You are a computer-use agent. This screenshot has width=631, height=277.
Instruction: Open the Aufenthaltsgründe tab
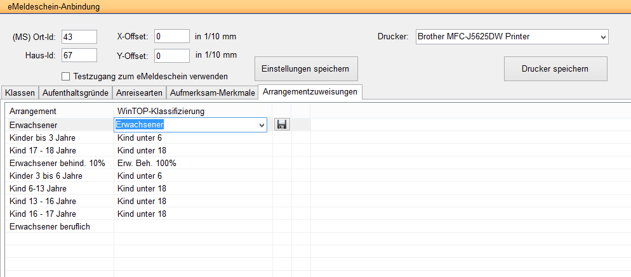(75, 93)
